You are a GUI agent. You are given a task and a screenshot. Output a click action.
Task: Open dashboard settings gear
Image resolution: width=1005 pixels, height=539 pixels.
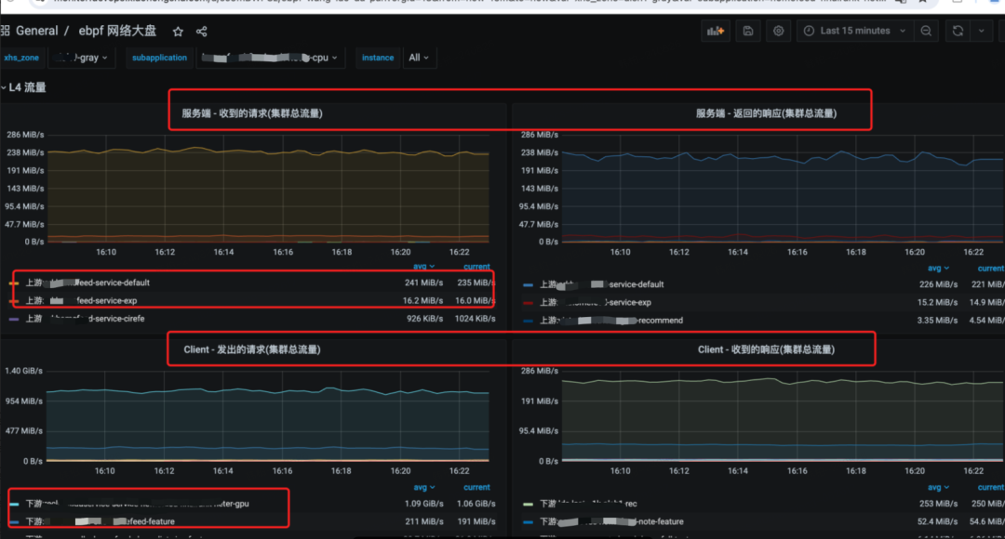pyautogui.click(x=778, y=31)
